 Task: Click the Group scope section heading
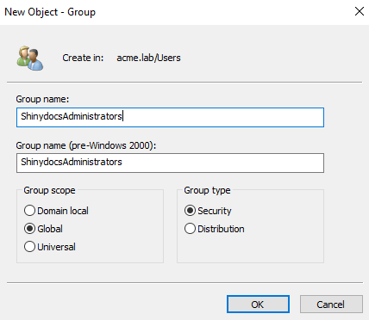49,190
